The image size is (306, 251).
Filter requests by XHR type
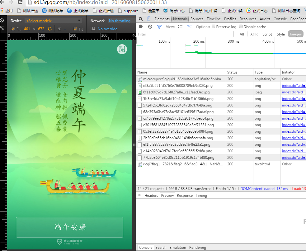point(254,34)
